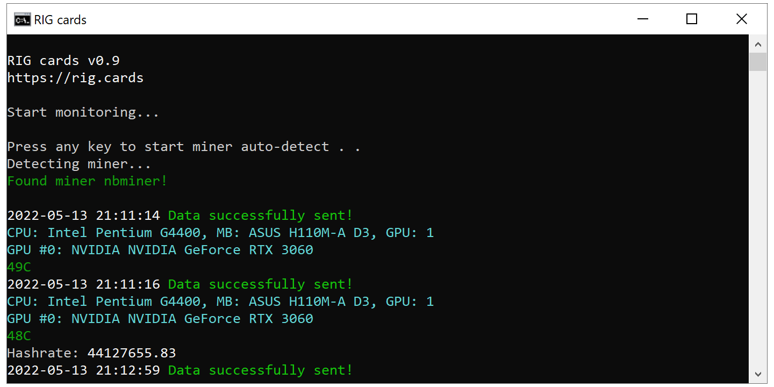Click the 'Data successfully sent!' message at 21:11:14
Image resolution: width=774 pixels, height=387 pixels.
click(260, 215)
